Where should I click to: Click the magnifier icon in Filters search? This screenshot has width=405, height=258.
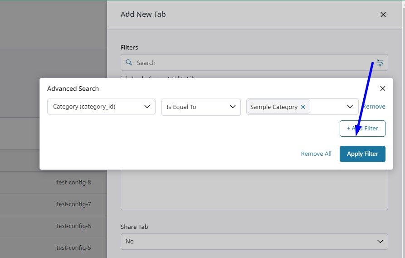tap(129, 63)
